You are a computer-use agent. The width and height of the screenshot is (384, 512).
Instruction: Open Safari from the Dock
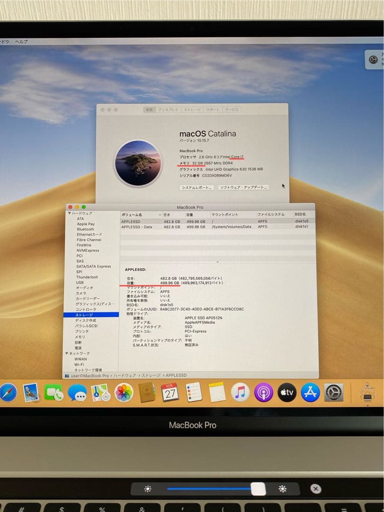coord(8,393)
